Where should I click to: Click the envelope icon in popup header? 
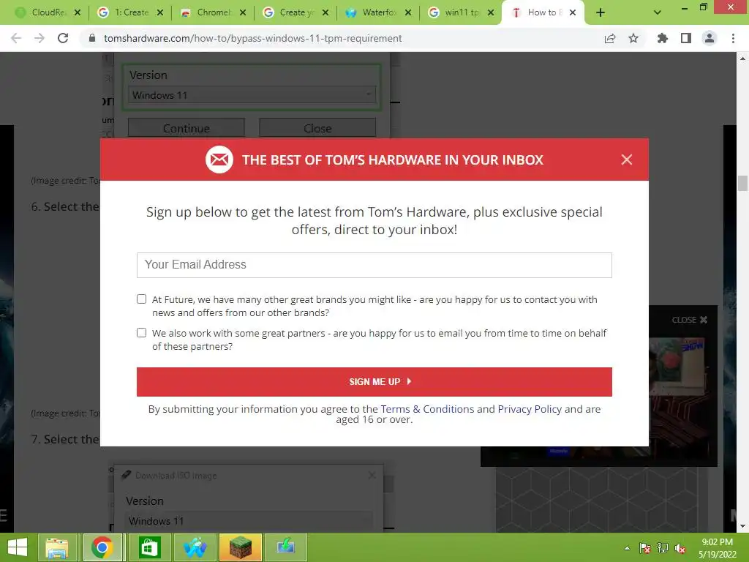coord(219,160)
